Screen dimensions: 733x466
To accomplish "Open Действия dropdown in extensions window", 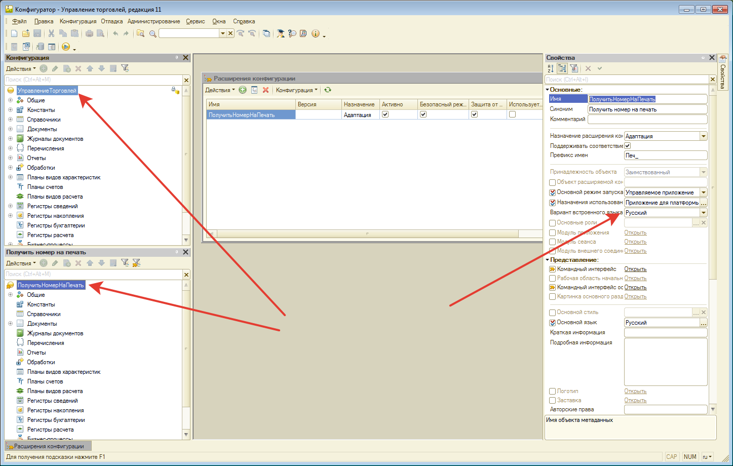I will [x=220, y=90].
